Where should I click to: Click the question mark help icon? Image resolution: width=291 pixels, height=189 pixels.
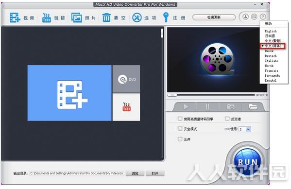pyautogui.click(x=263, y=17)
